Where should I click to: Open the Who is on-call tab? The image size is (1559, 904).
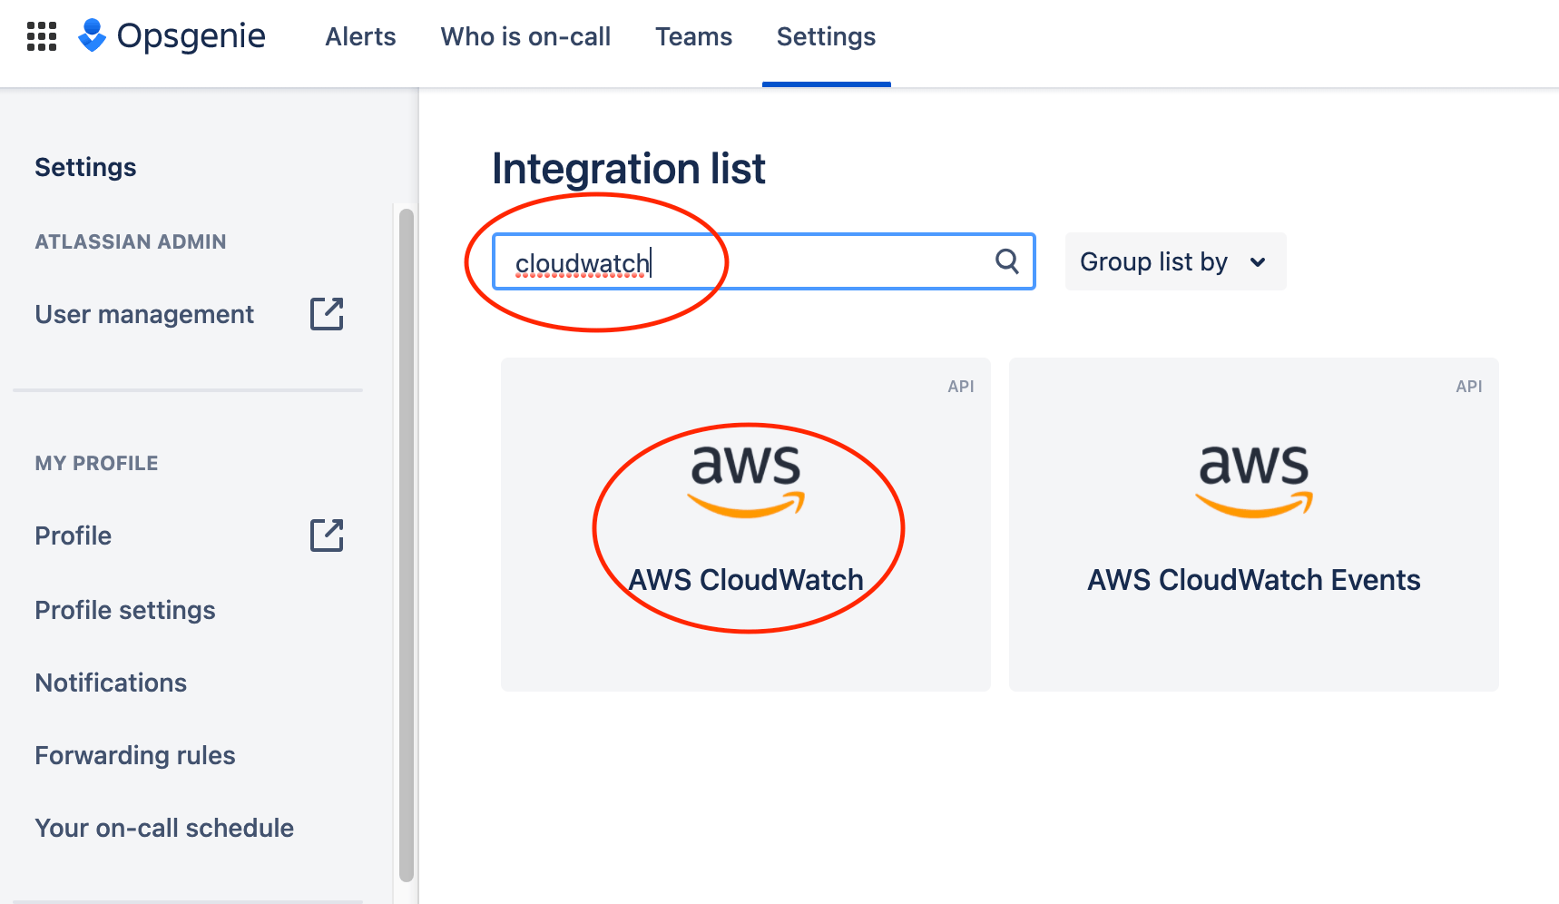point(525,37)
